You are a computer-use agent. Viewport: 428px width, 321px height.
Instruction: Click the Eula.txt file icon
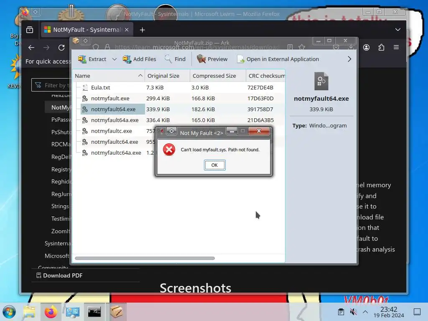click(85, 87)
